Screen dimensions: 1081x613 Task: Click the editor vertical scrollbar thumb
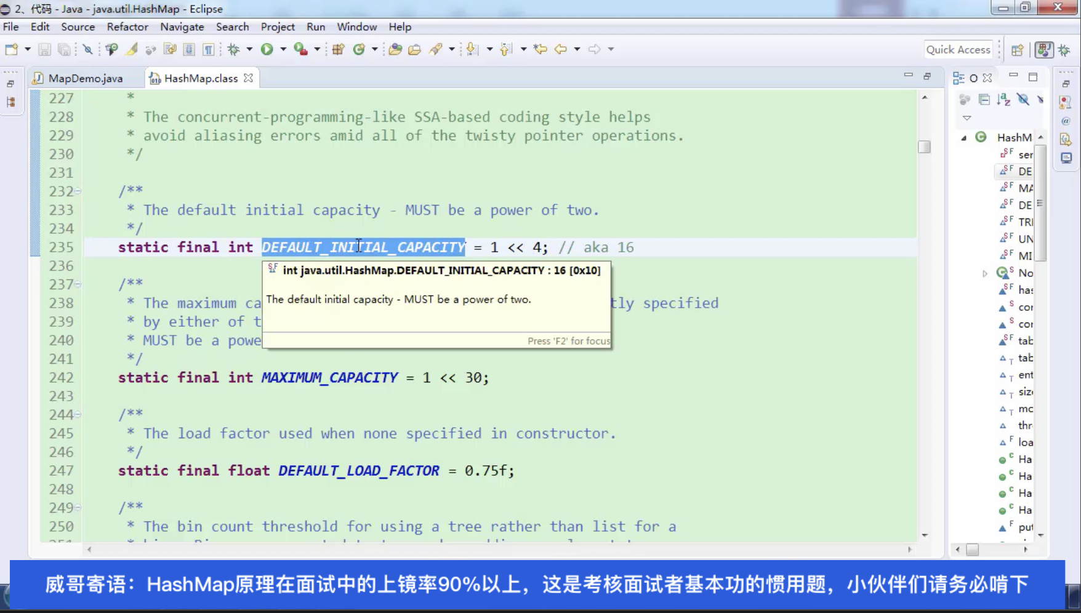point(924,146)
